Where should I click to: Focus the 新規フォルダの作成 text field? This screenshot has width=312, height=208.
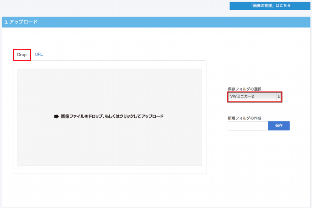click(x=248, y=126)
